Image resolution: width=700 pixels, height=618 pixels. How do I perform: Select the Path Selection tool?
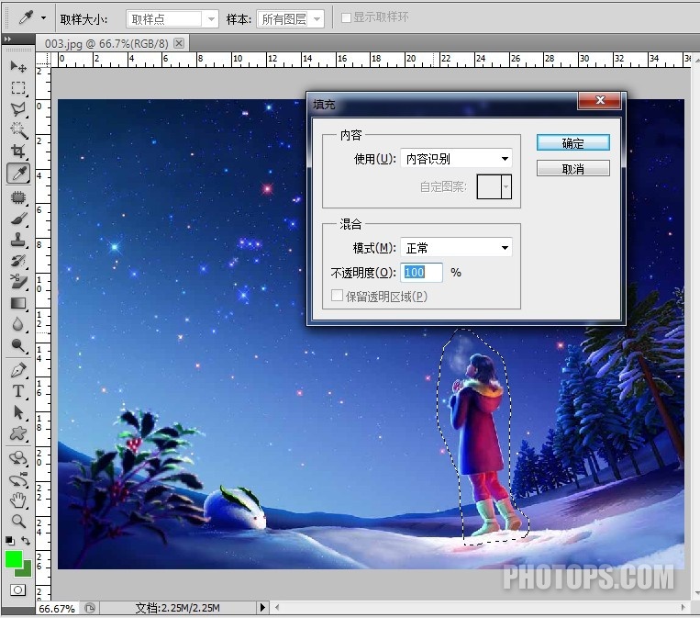[x=18, y=412]
